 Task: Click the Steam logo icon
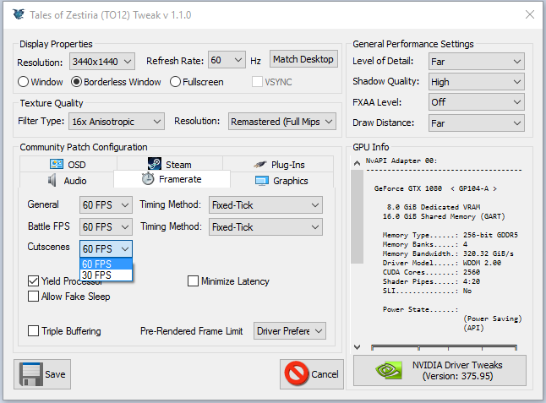pos(155,164)
